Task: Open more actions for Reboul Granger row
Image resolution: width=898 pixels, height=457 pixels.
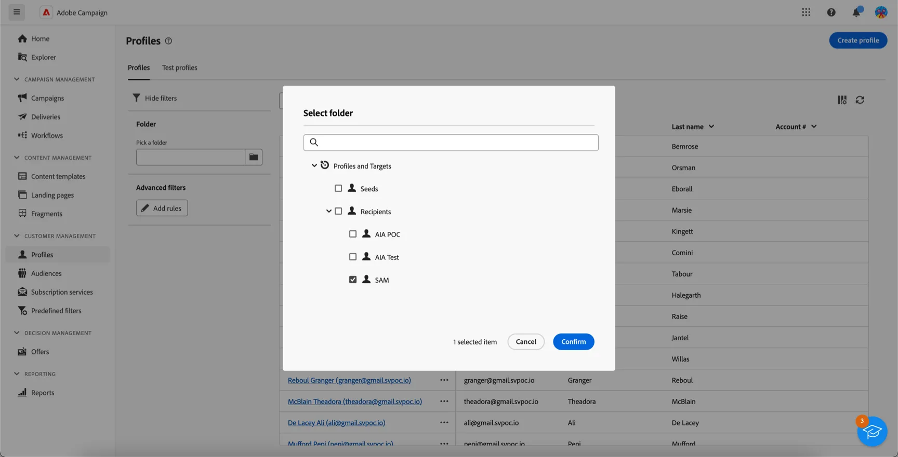Action: pyautogui.click(x=444, y=380)
